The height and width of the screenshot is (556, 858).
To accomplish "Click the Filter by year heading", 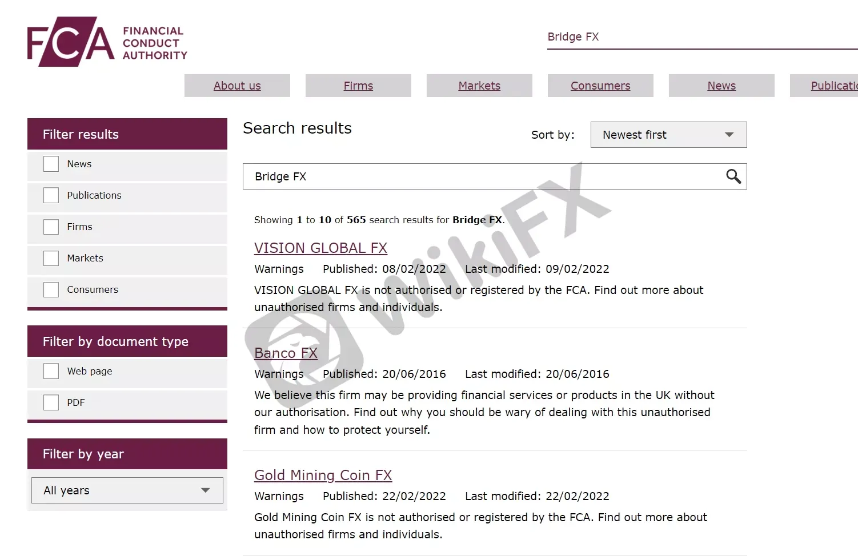I will click(127, 454).
